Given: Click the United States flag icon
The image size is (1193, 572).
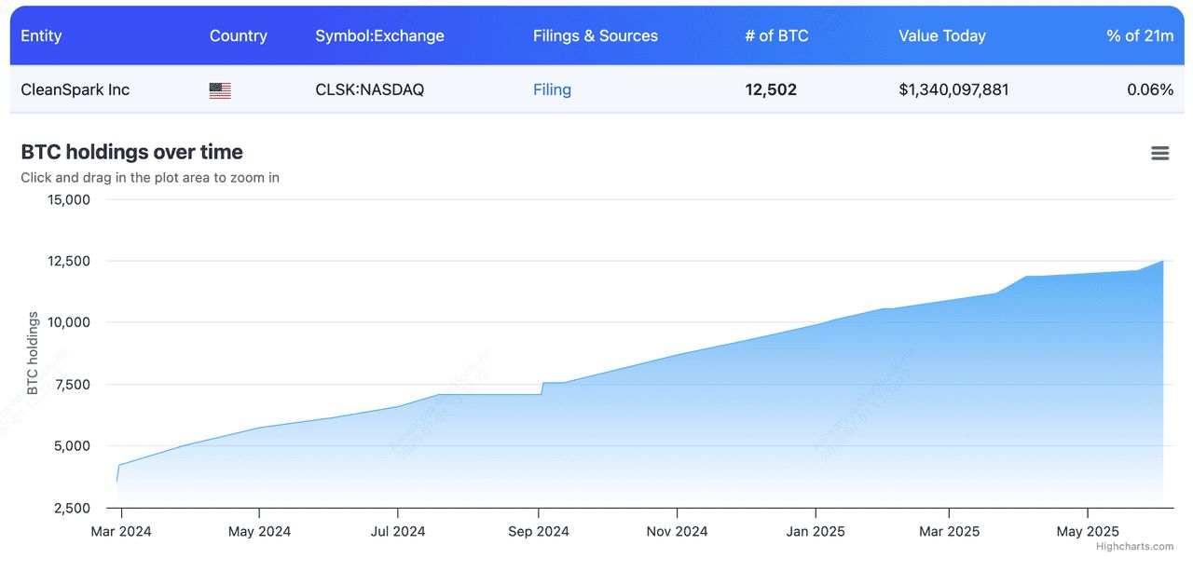Looking at the screenshot, I should (219, 89).
